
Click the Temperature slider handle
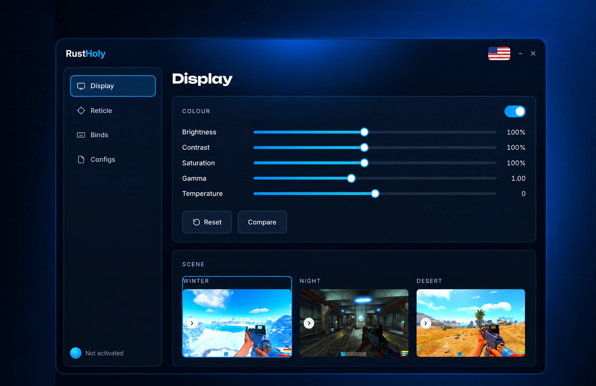tap(375, 194)
